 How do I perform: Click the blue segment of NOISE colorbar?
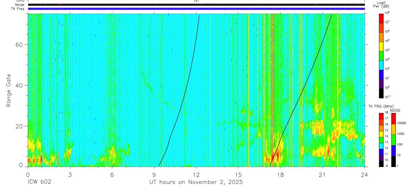[x=393, y=151]
